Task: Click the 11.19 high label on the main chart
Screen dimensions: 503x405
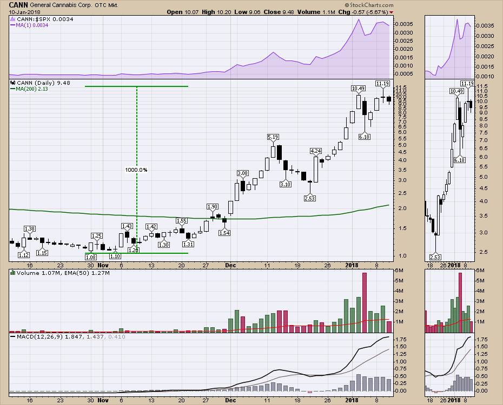Action: [x=382, y=84]
